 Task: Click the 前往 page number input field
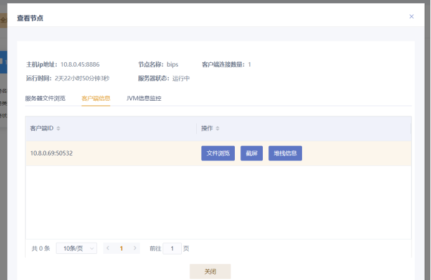tap(172, 248)
